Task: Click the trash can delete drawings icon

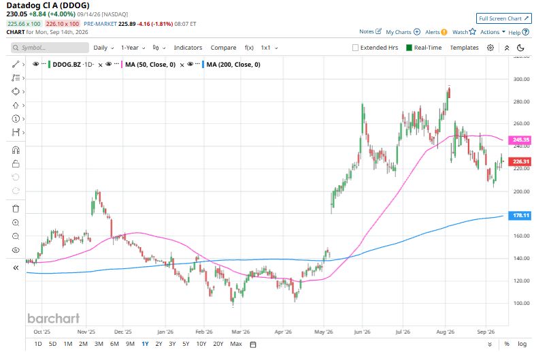Action: click(x=16, y=208)
